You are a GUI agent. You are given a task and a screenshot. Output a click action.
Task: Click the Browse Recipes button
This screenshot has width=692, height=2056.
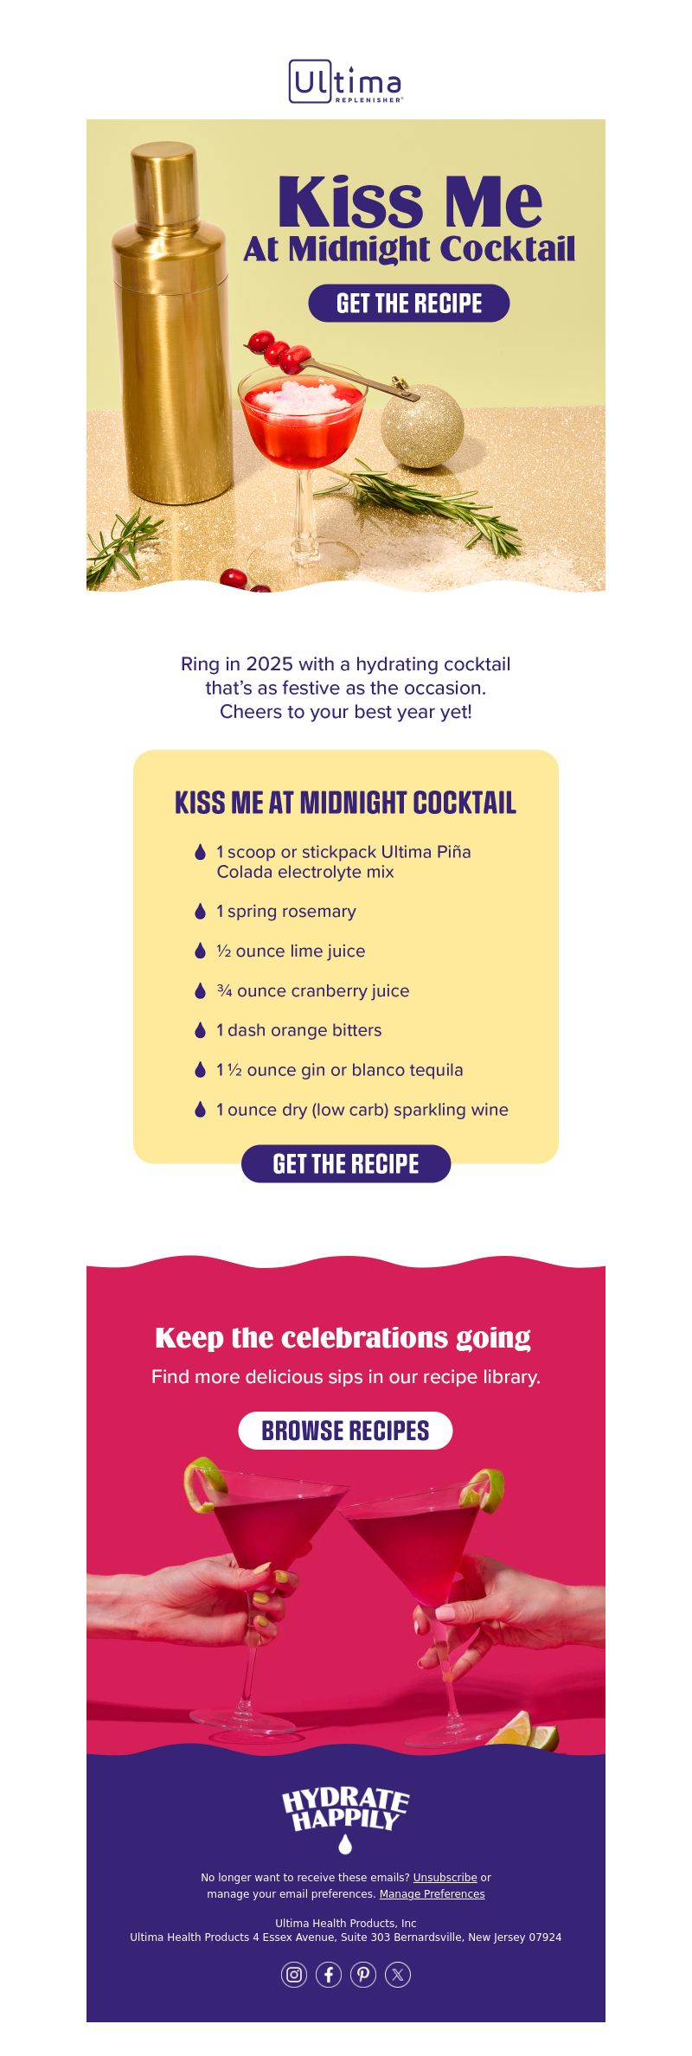click(x=345, y=1431)
